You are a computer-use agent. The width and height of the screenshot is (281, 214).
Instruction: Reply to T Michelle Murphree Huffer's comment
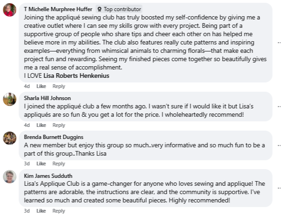(x=59, y=87)
